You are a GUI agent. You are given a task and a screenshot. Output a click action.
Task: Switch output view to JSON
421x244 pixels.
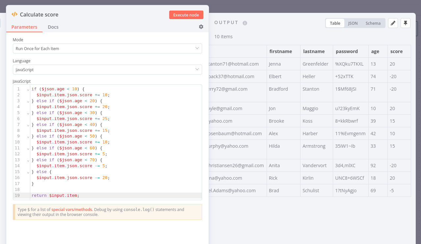[353, 23]
